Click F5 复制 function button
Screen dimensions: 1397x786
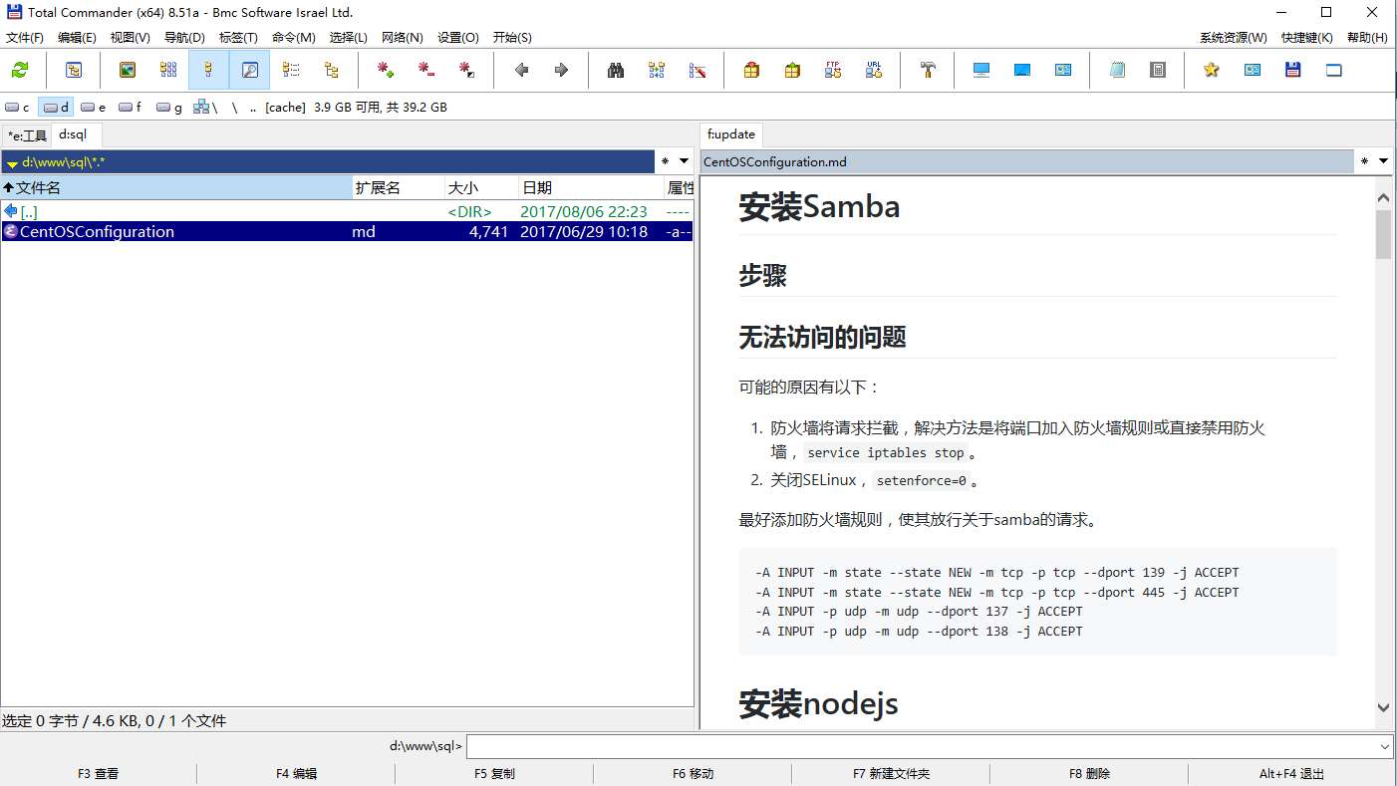click(494, 774)
